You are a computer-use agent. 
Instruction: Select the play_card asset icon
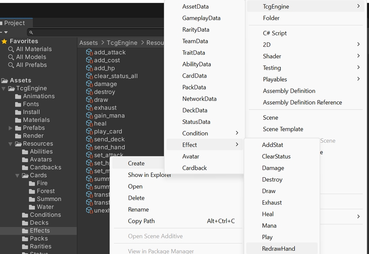point(89,132)
